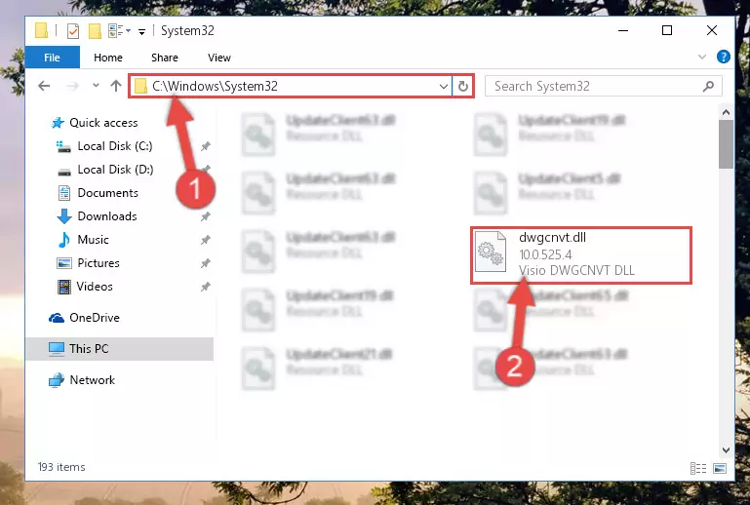Open the address bar history dropdown

[444, 87]
